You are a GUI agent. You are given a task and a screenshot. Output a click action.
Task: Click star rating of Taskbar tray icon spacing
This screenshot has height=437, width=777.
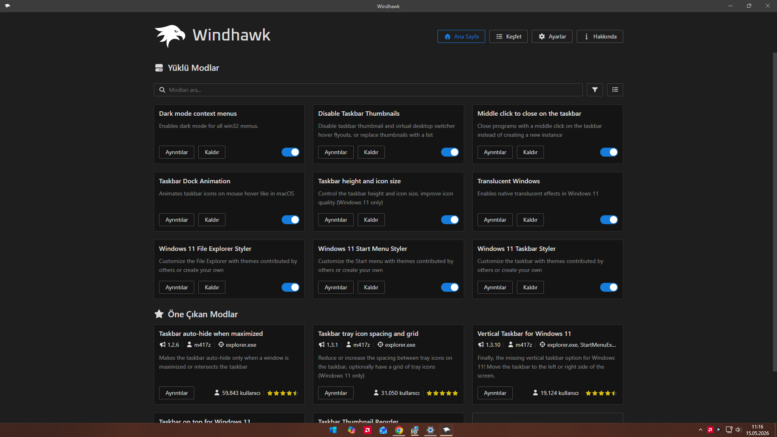pyautogui.click(x=442, y=393)
